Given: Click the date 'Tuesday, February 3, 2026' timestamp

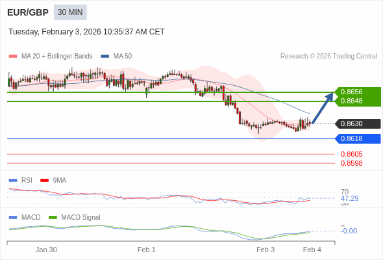Looking at the screenshot, I should (x=86, y=32).
